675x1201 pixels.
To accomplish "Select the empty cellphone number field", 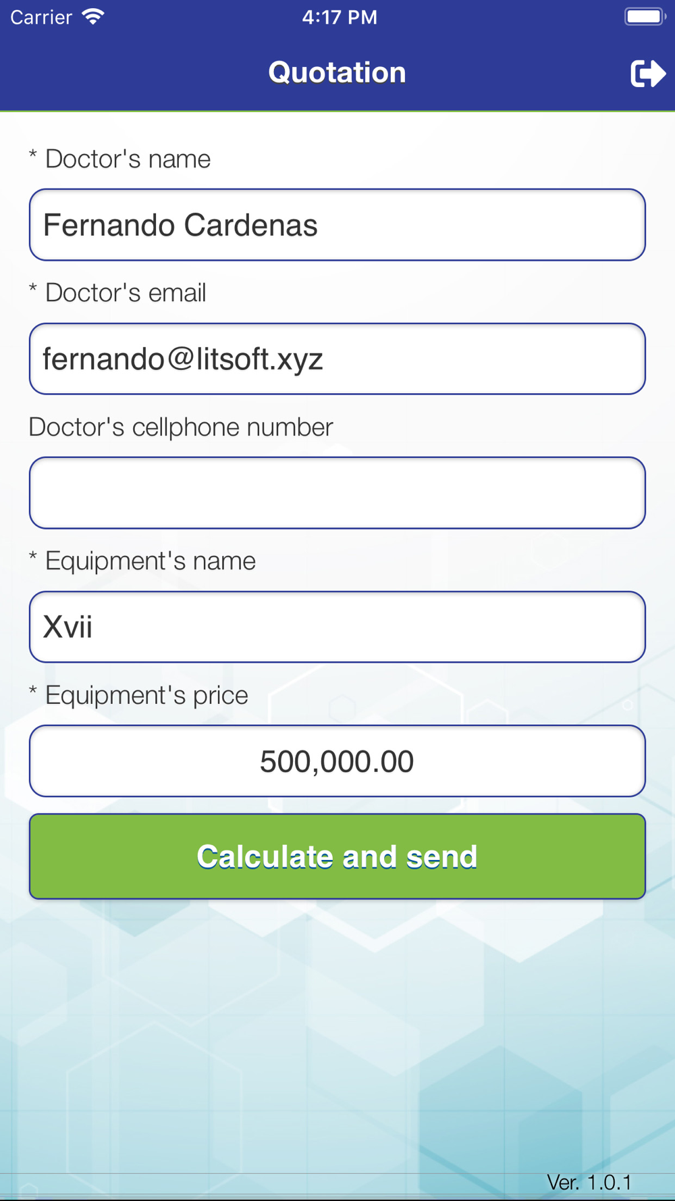I will pyautogui.click(x=337, y=493).
